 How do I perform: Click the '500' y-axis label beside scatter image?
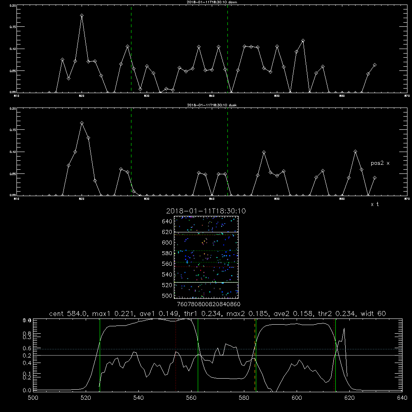167,295
